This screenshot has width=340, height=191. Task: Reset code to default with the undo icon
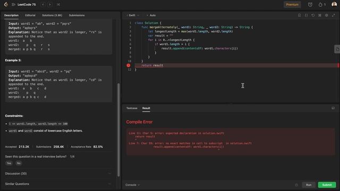(313, 15)
